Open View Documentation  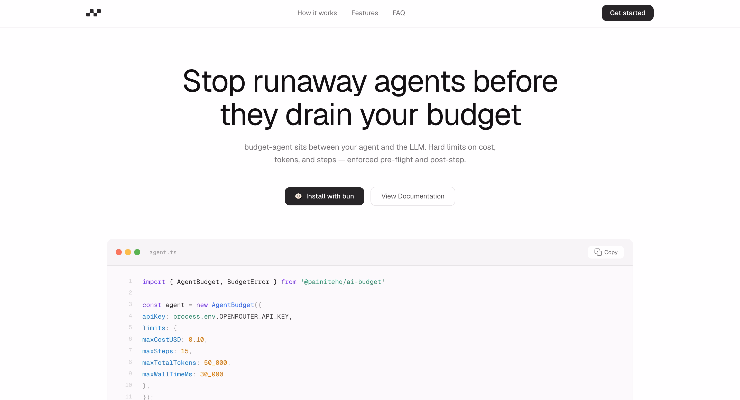412,196
